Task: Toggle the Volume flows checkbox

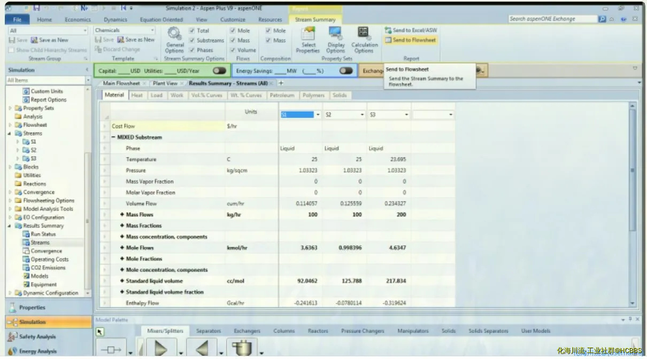Action: pyautogui.click(x=233, y=50)
